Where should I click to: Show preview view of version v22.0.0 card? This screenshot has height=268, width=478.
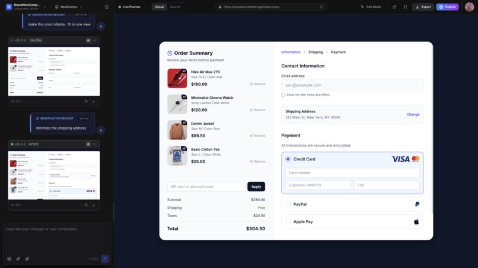(x=88, y=40)
